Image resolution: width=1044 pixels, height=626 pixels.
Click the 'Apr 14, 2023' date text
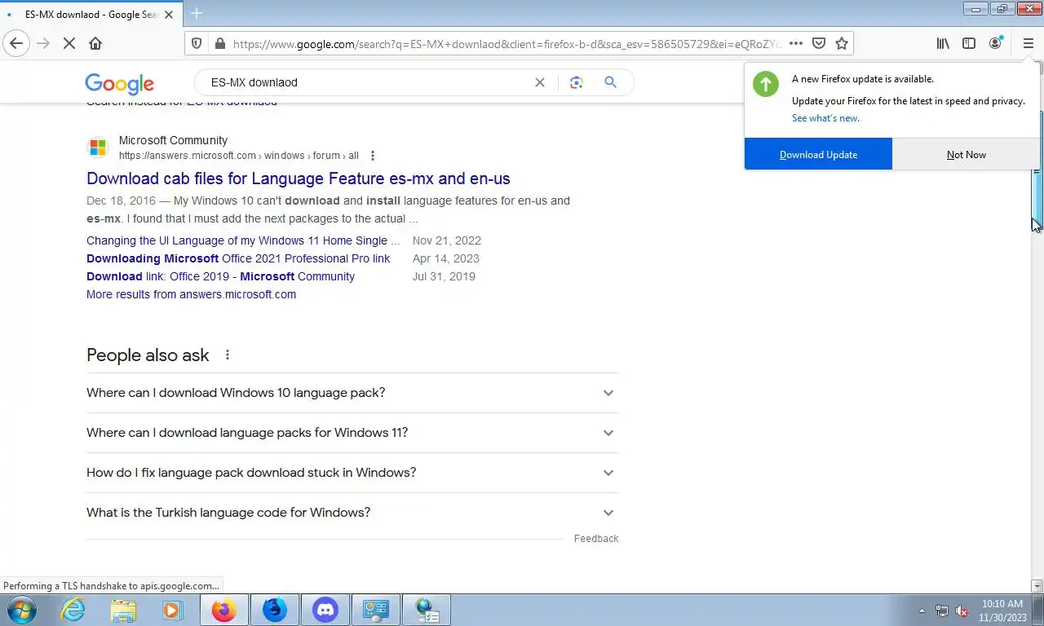click(446, 258)
